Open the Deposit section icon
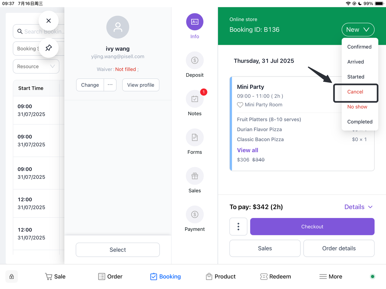Image resolution: width=386 pixels, height=289 pixels. tap(195, 61)
